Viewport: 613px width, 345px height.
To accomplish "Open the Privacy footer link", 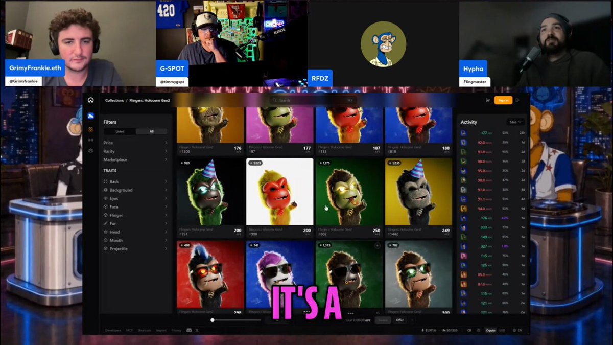I will coord(176,330).
